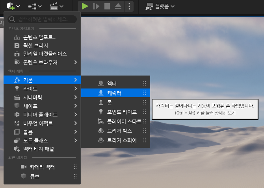Expand the 볼륨 submenu chevron
The width and height of the screenshot is (264, 188).
(76, 132)
